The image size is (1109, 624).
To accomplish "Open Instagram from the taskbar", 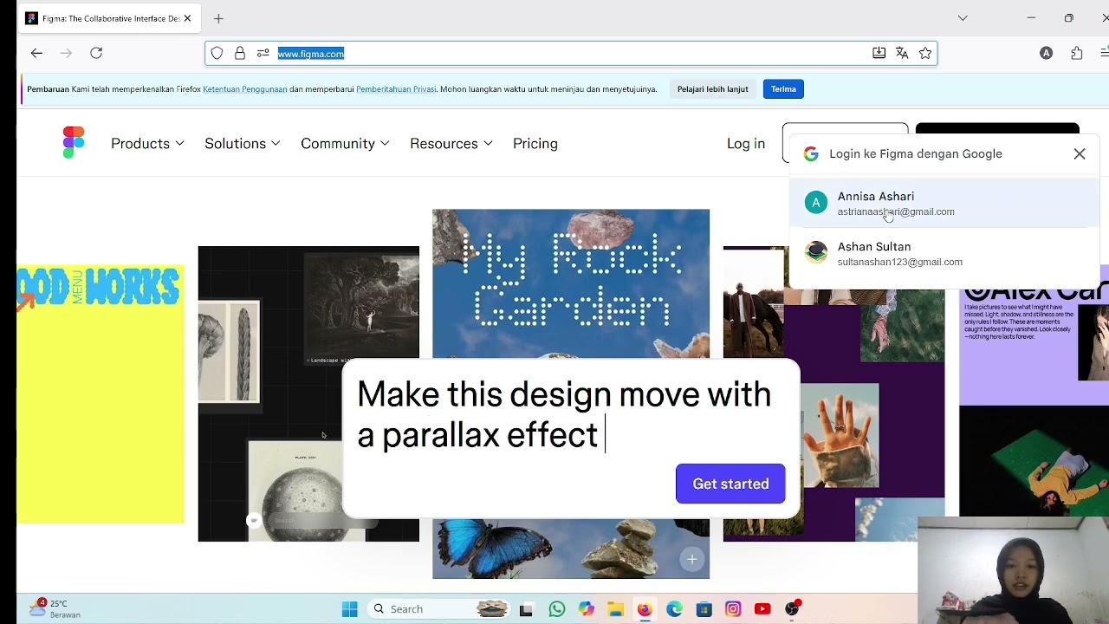I will pos(733,609).
